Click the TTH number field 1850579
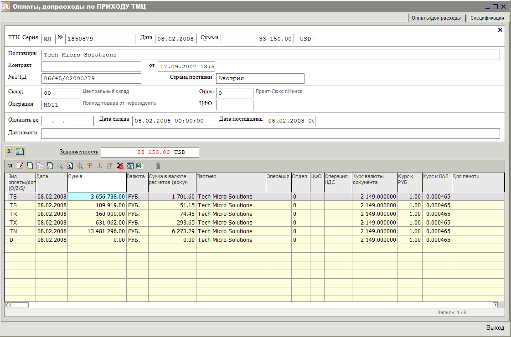Image resolution: width=511 pixels, height=337 pixels. pos(100,39)
